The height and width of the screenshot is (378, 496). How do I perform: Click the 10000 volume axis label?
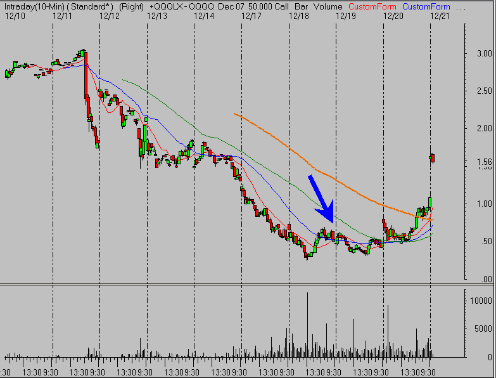click(x=481, y=301)
